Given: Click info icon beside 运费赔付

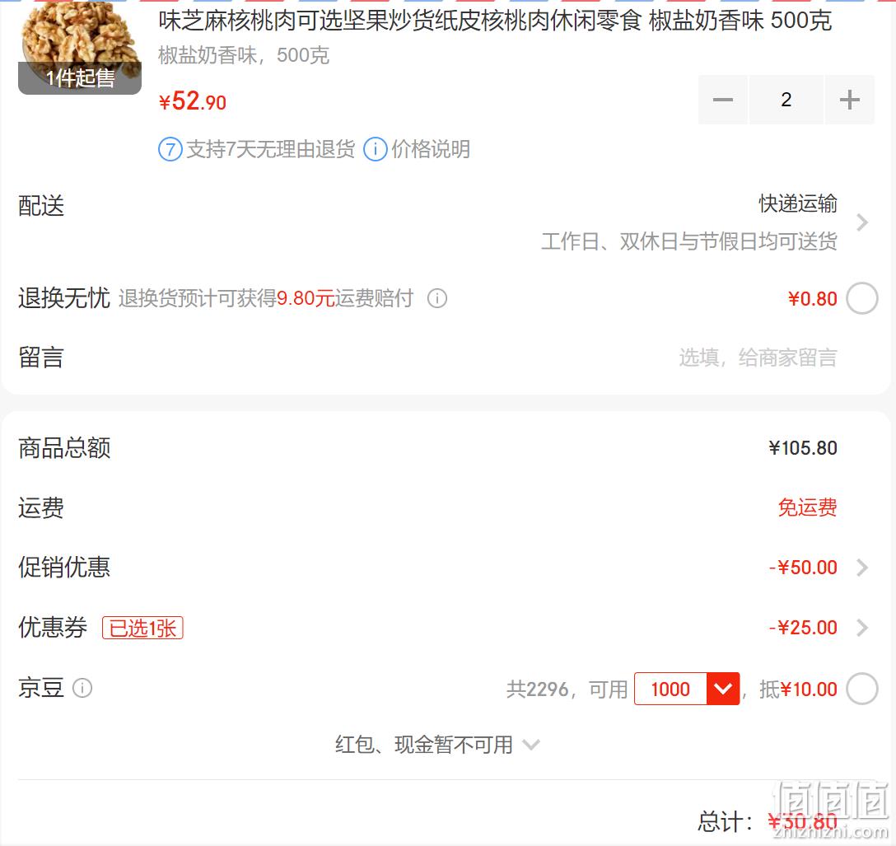Looking at the screenshot, I should point(437,298).
